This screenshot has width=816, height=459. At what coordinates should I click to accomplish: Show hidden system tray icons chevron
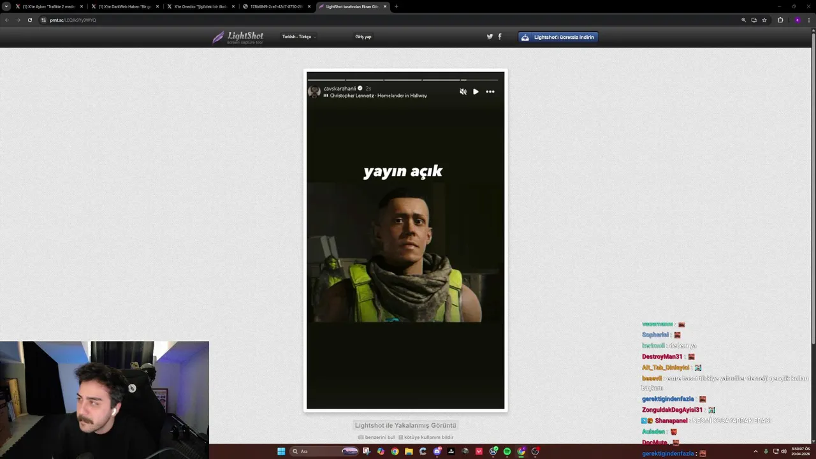tap(755, 451)
